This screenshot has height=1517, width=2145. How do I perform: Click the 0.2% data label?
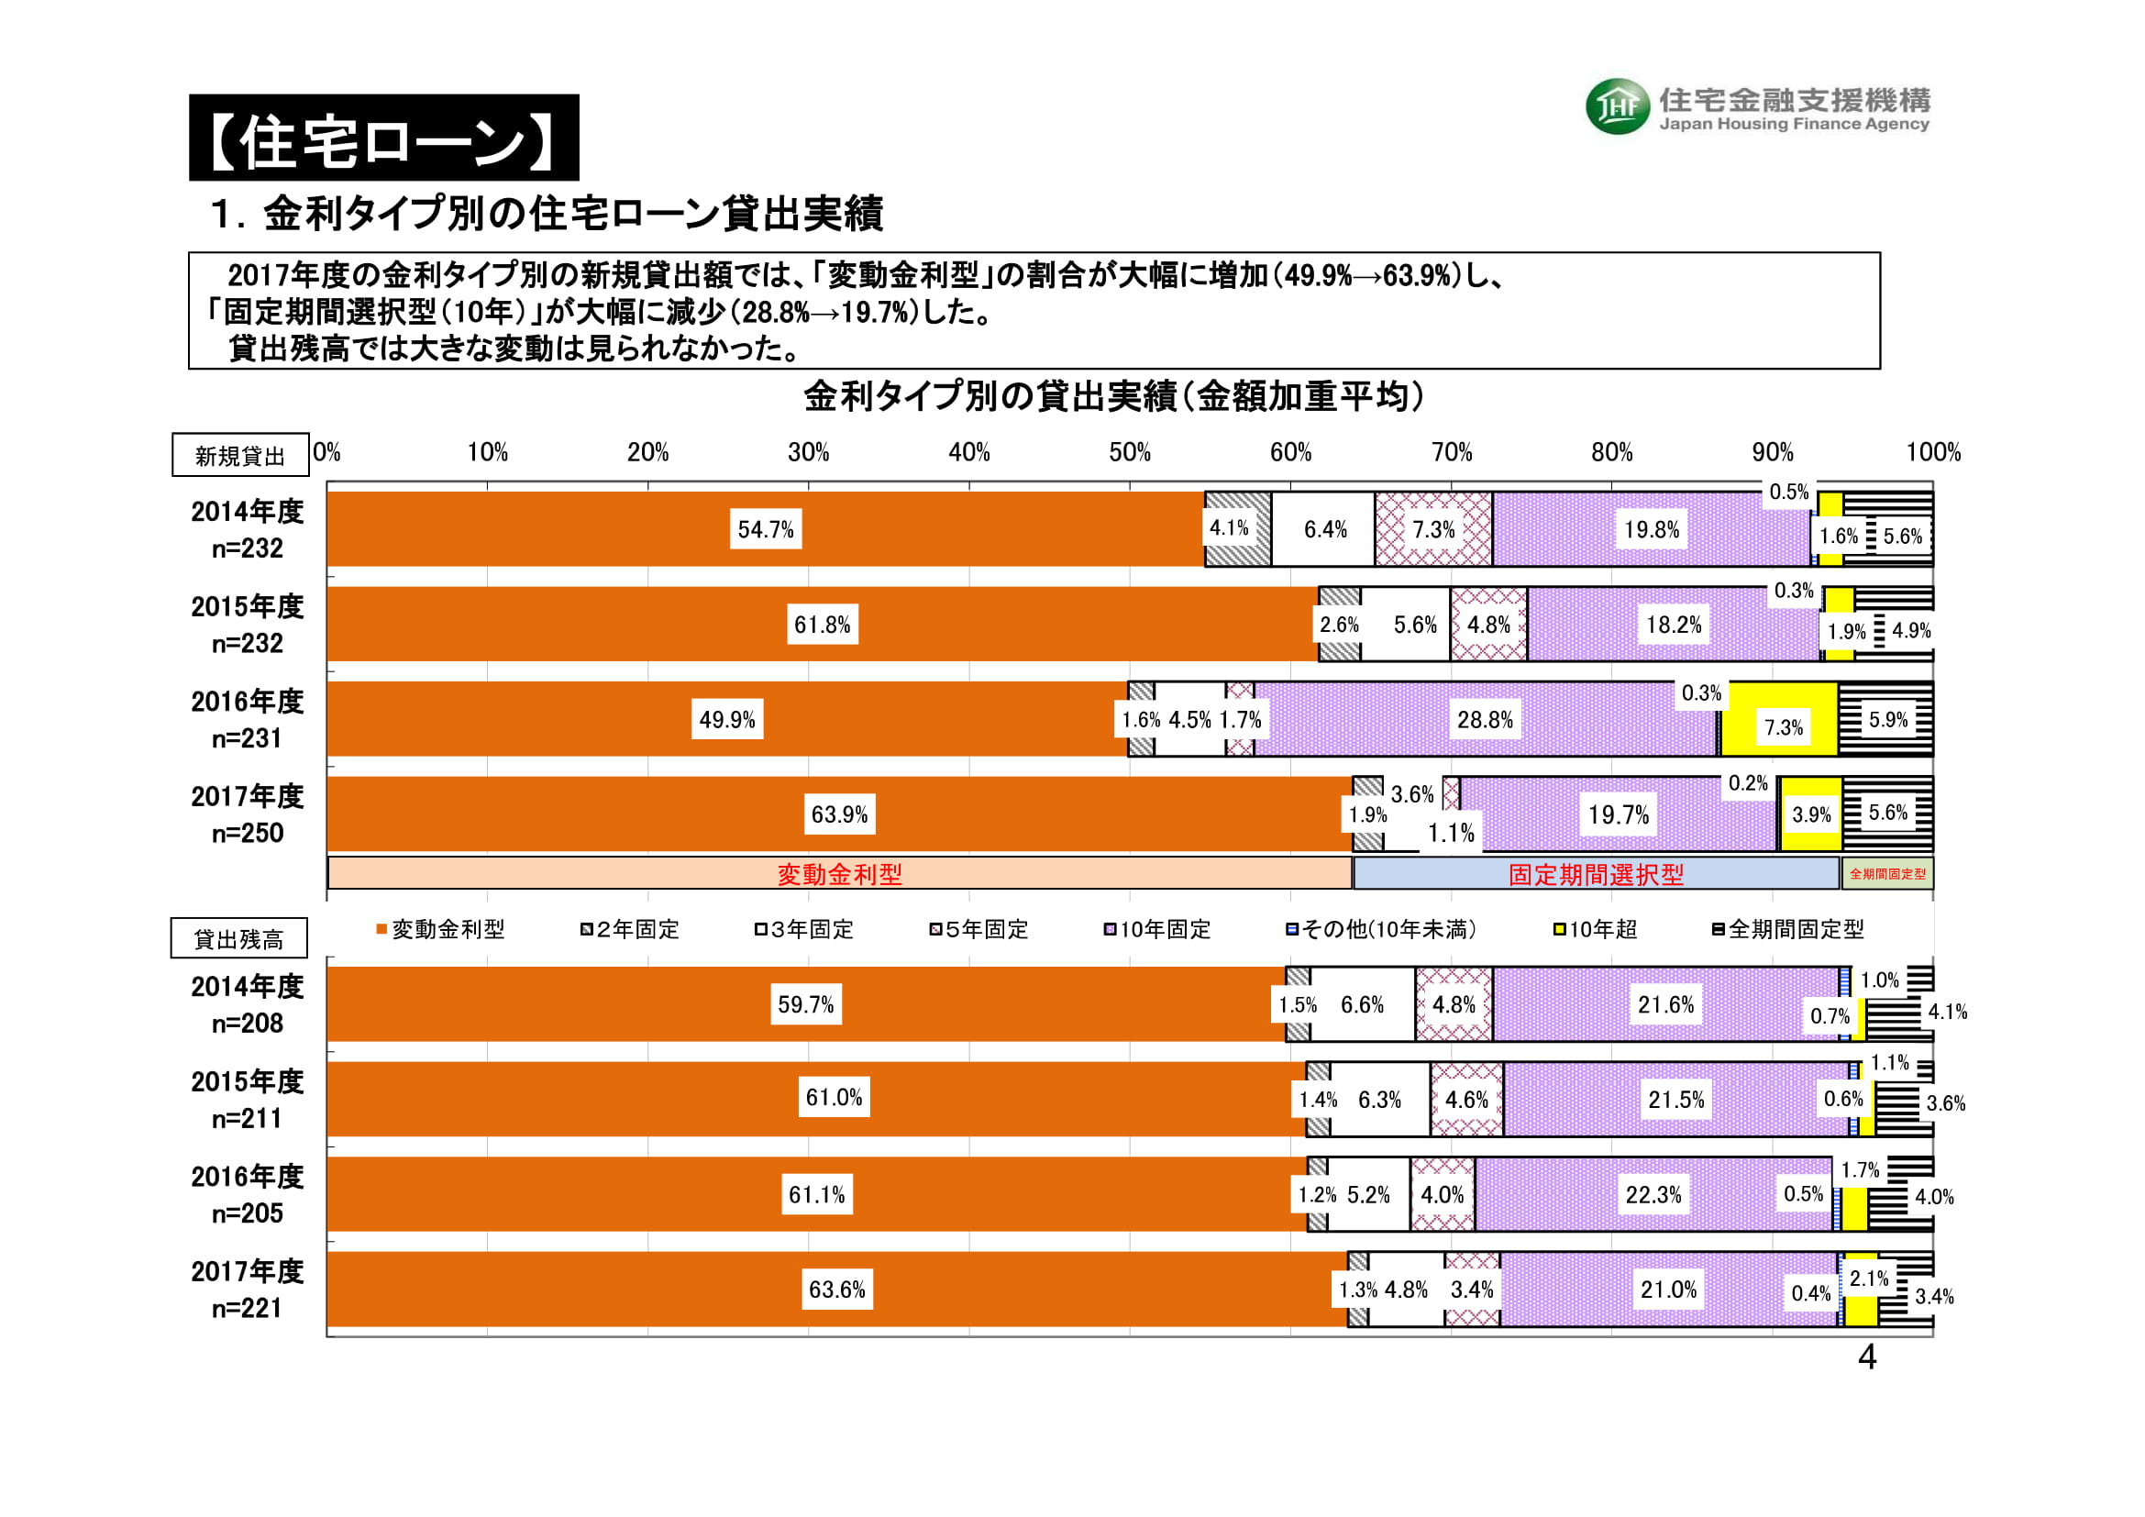[x=1748, y=783]
